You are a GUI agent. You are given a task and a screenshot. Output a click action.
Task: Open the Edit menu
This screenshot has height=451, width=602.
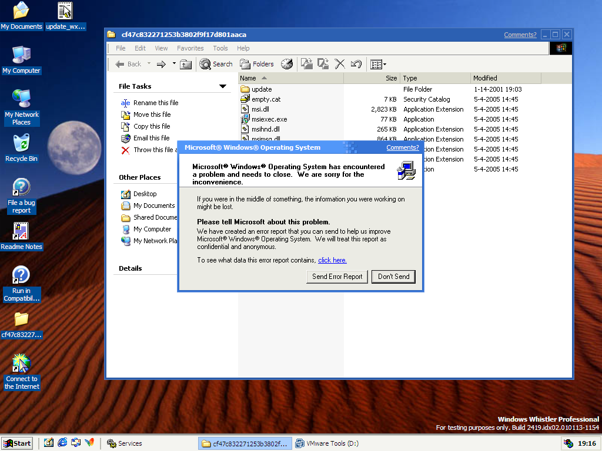(140, 48)
